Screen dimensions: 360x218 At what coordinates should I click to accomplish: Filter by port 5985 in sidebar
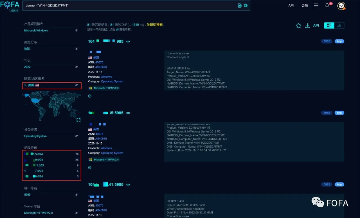click(27, 195)
